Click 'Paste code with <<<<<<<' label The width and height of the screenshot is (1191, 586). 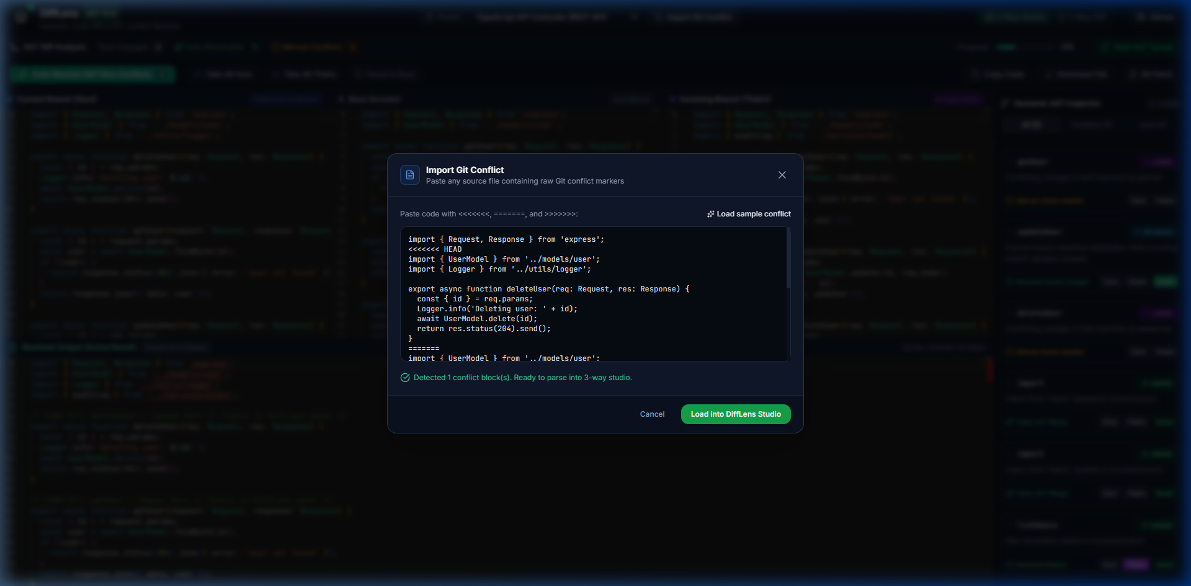pyautogui.click(x=489, y=214)
